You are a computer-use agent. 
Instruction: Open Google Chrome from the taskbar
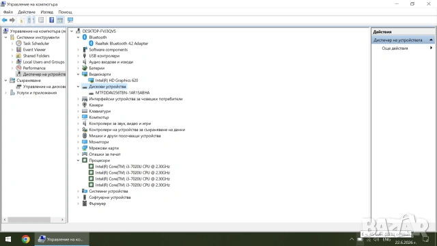(x=26, y=239)
